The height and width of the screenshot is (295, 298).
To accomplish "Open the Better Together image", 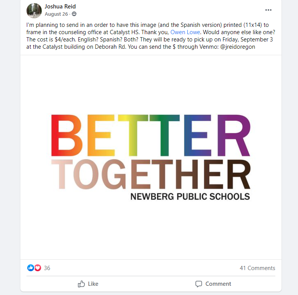I will 151,157.
